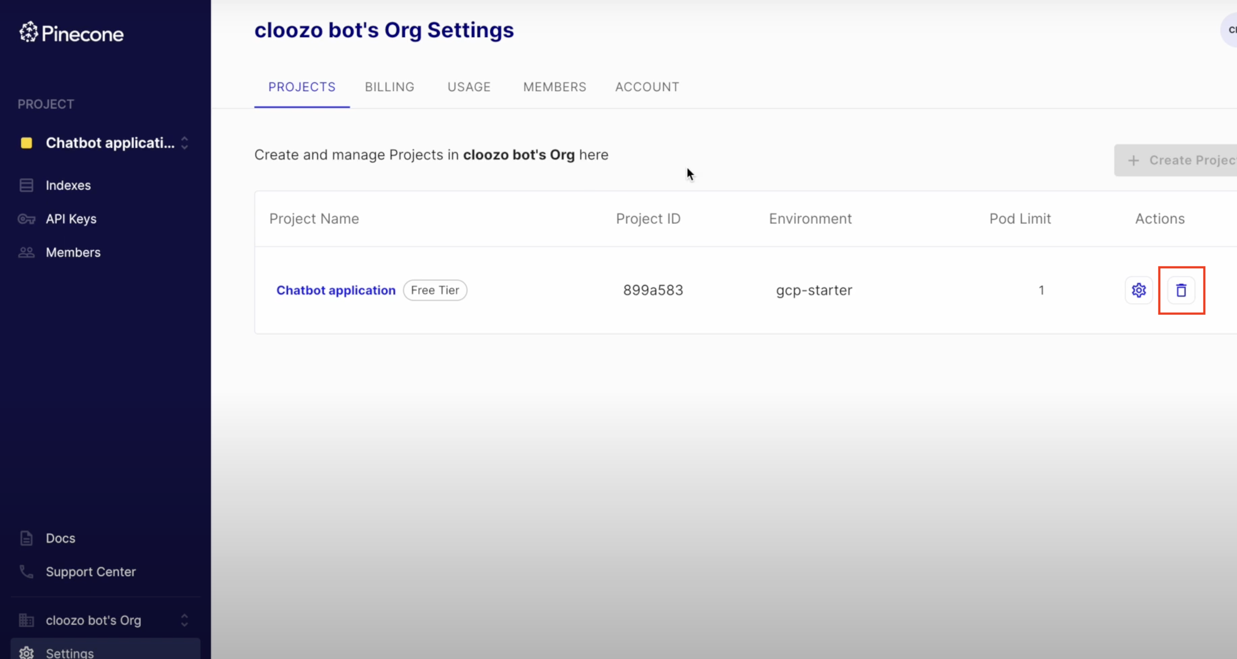Open the MEMBERS tab
The height and width of the screenshot is (659, 1237).
[554, 87]
